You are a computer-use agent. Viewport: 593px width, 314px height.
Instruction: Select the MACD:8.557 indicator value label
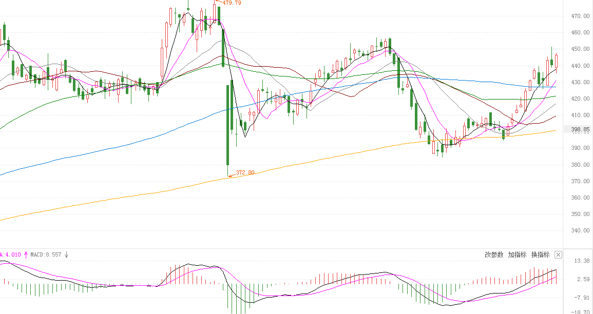coord(46,254)
